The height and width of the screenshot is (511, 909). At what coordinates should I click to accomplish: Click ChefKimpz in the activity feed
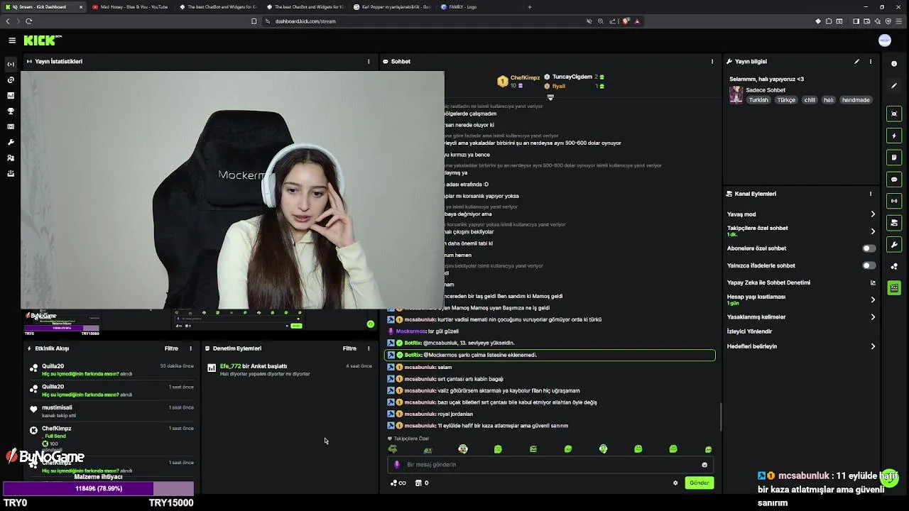57,429
